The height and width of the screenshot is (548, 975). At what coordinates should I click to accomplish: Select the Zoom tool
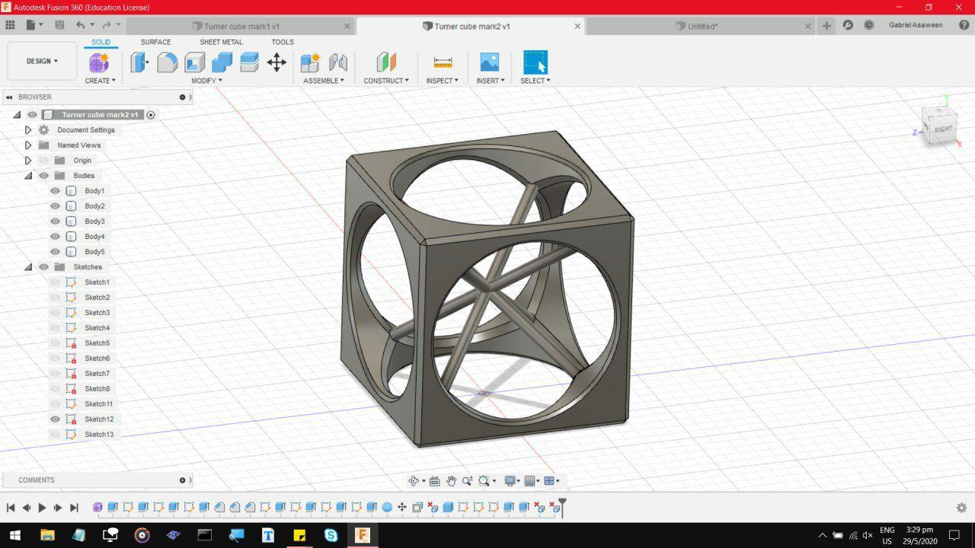pos(467,481)
